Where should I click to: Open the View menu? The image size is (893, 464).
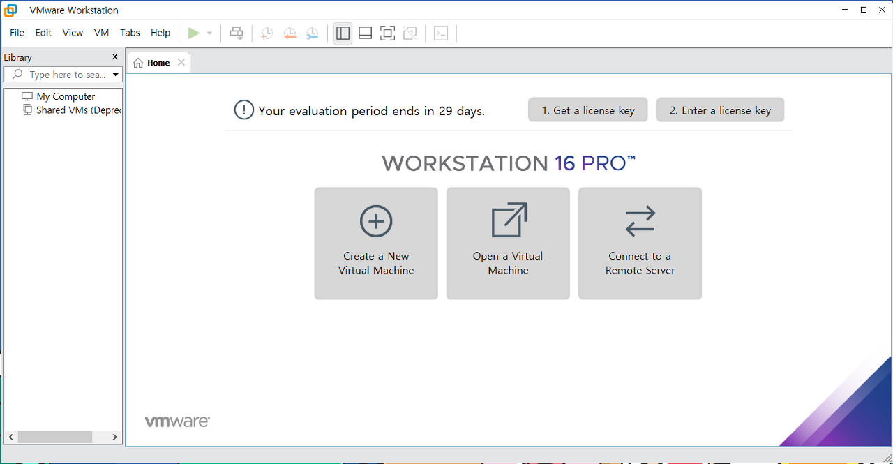click(73, 33)
